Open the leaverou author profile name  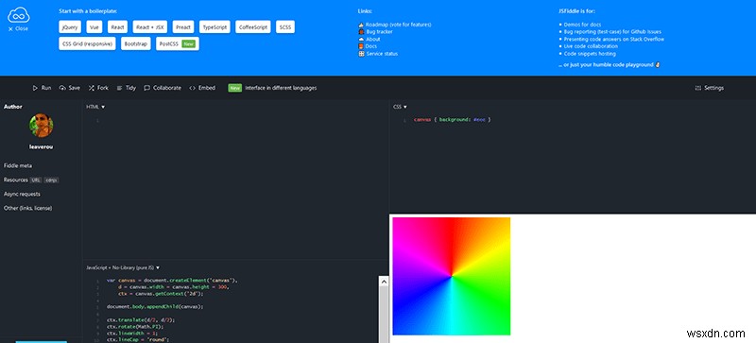click(x=42, y=146)
